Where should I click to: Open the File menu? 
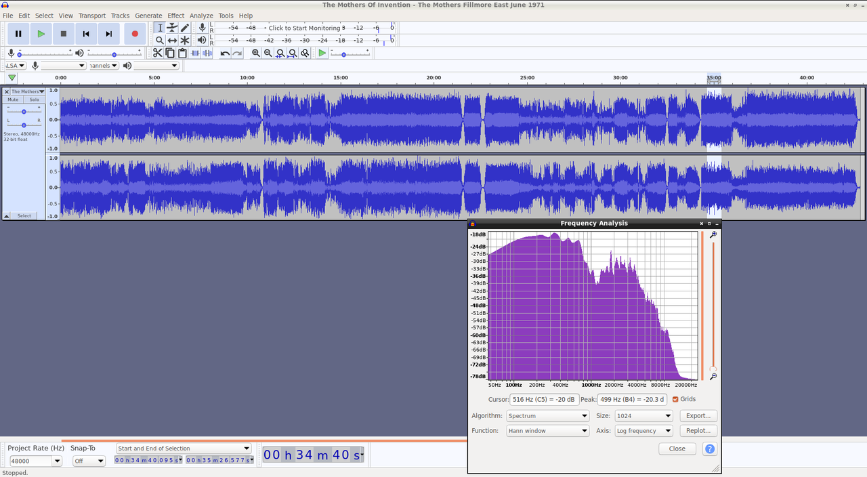(x=7, y=16)
